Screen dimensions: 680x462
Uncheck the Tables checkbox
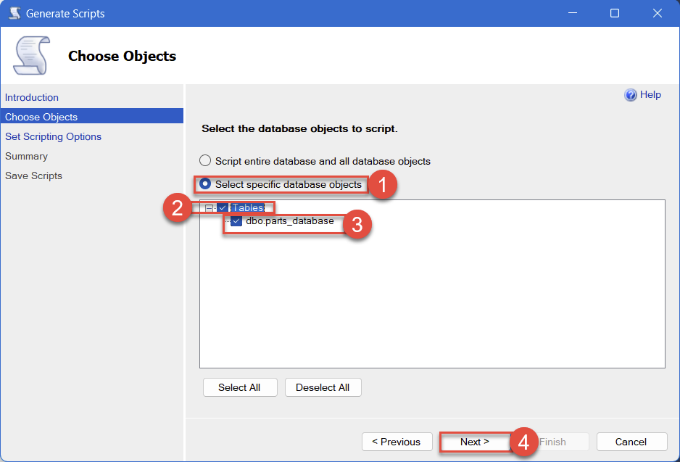223,208
